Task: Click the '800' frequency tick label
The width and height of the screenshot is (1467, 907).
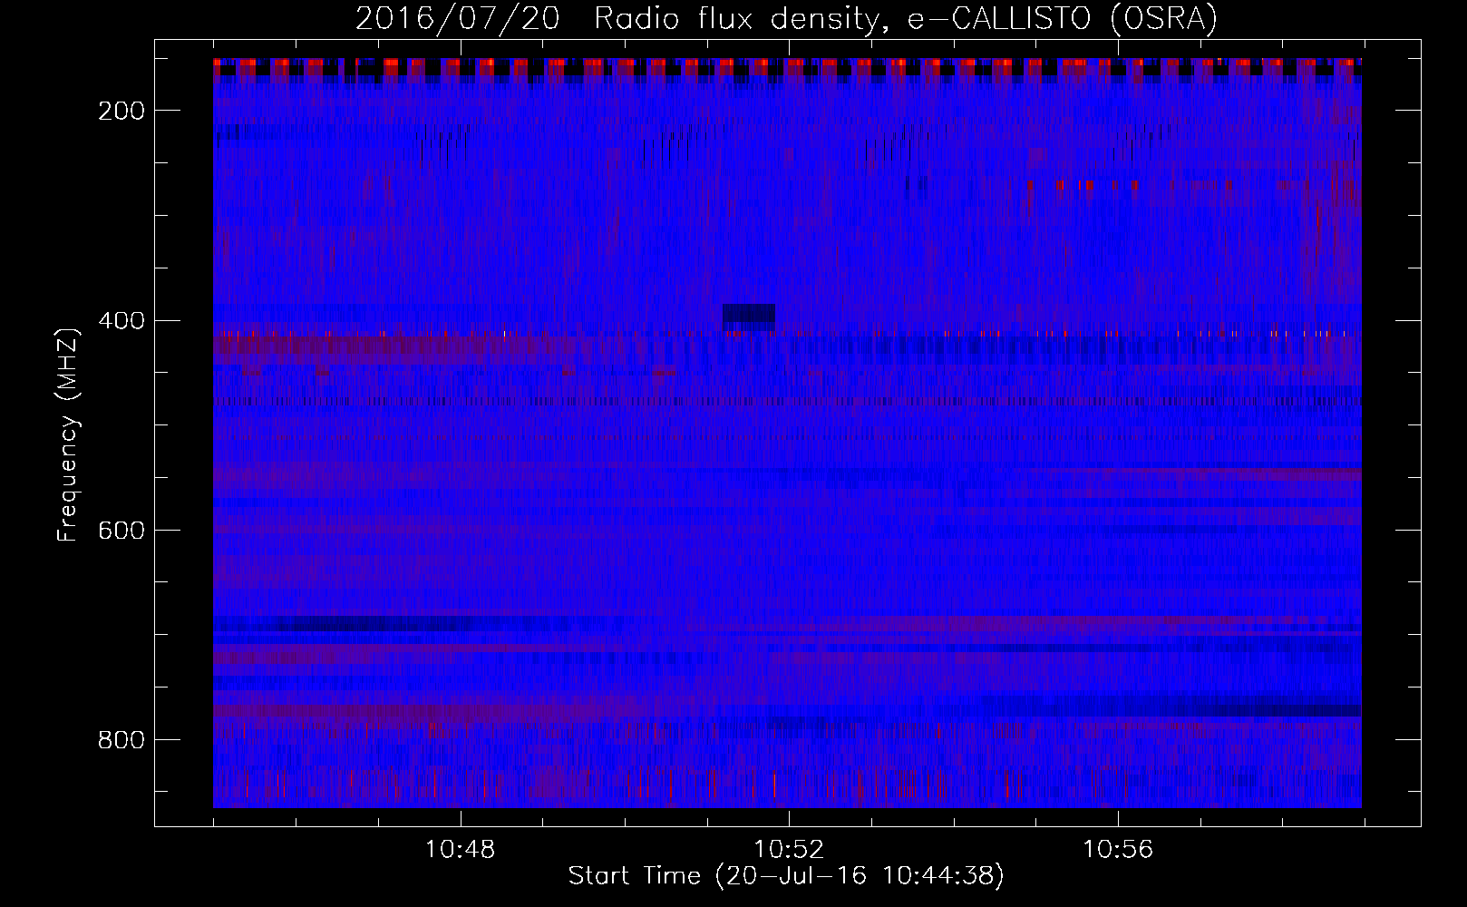Action: pyautogui.click(x=121, y=739)
